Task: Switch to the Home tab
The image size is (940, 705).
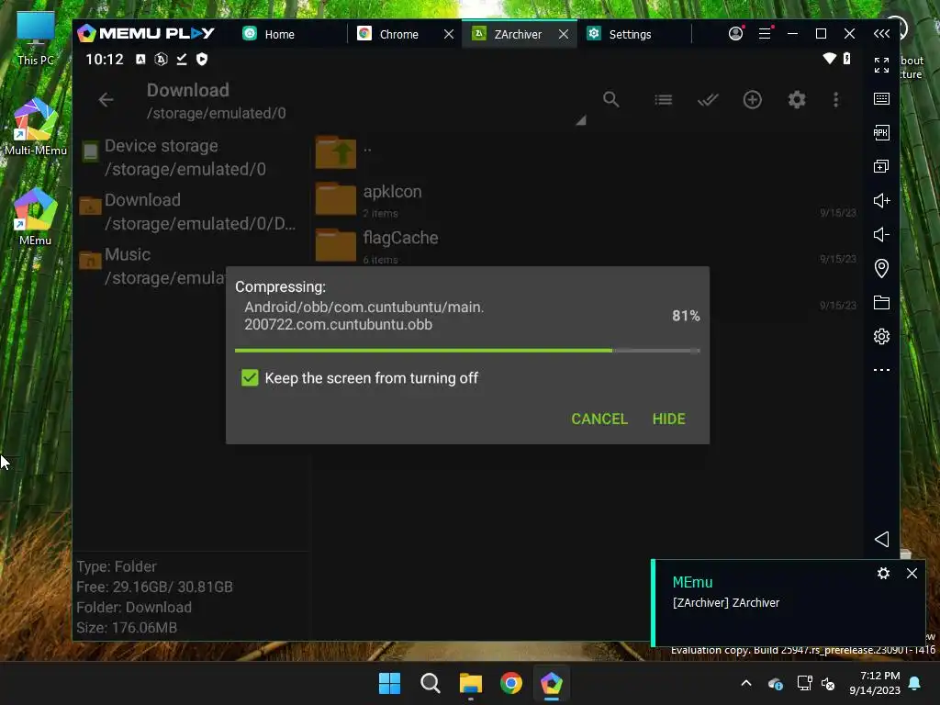Action: 269,34
